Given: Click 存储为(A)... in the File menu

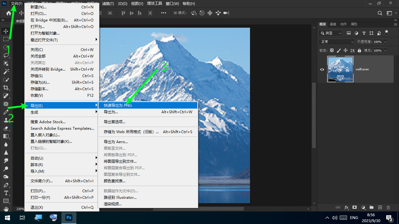Looking at the screenshot, I should (40, 82).
